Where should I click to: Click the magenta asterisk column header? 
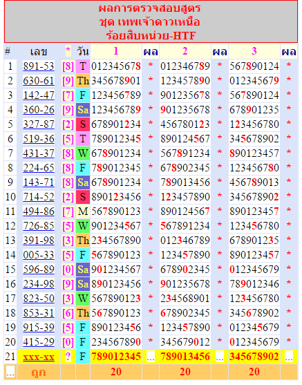tap(68, 50)
